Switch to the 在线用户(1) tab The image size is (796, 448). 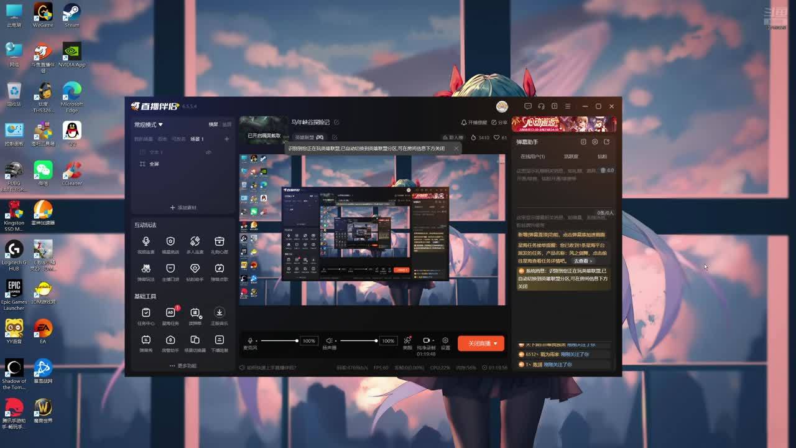click(x=532, y=157)
